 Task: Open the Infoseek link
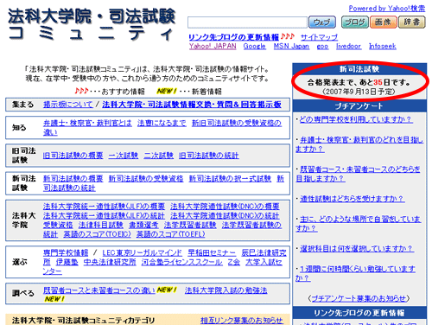(383, 46)
